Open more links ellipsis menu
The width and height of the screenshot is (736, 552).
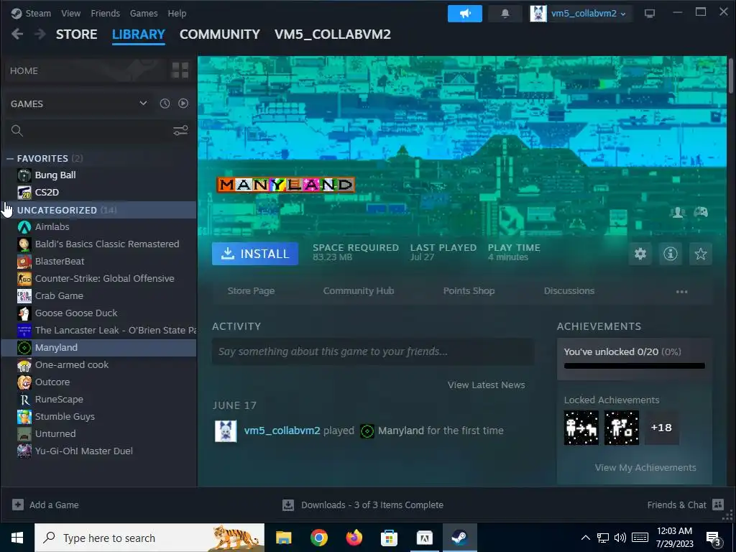tap(681, 292)
